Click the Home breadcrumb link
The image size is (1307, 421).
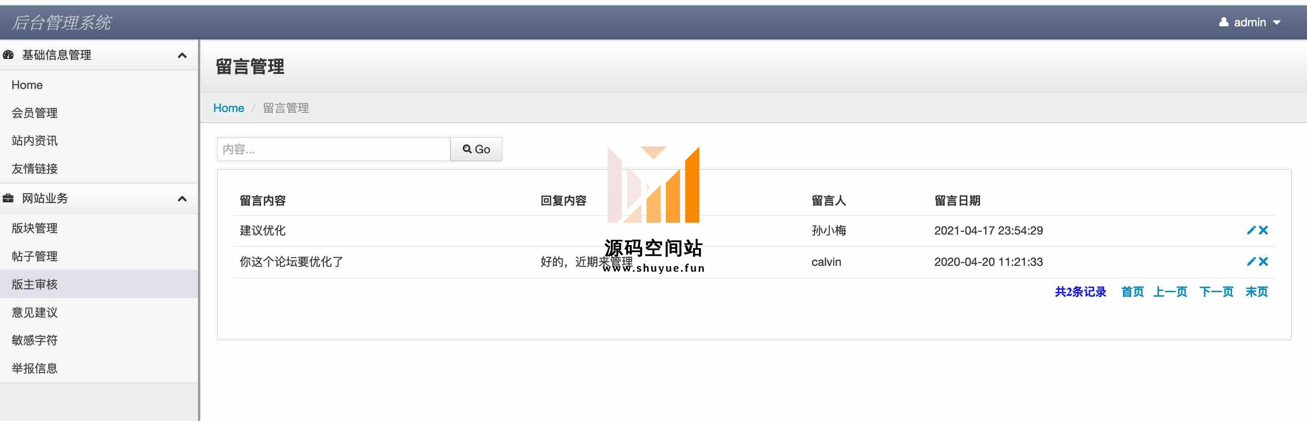pyautogui.click(x=228, y=108)
